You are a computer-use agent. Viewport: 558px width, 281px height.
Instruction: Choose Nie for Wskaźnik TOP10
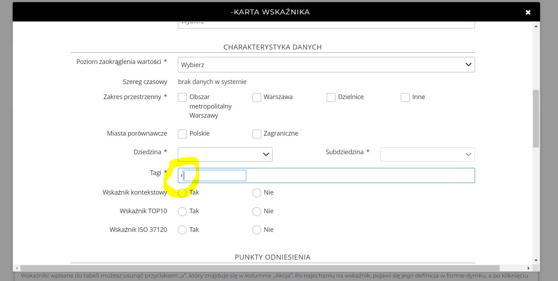[257, 211]
